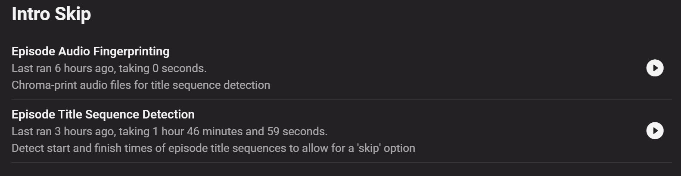The width and height of the screenshot is (681, 176).
Task: Launch title sequence detection with its round play icon
Action: tap(655, 131)
